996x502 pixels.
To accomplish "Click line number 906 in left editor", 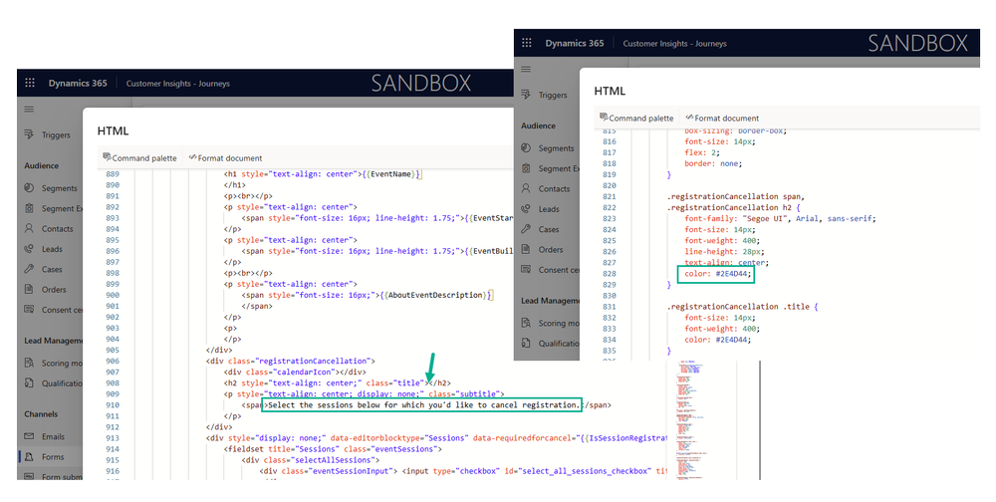I will (113, 361).
